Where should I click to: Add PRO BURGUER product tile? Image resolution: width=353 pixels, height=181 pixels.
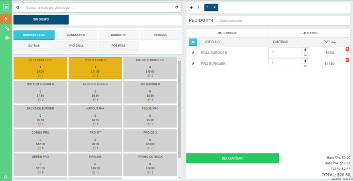(95, 68)
